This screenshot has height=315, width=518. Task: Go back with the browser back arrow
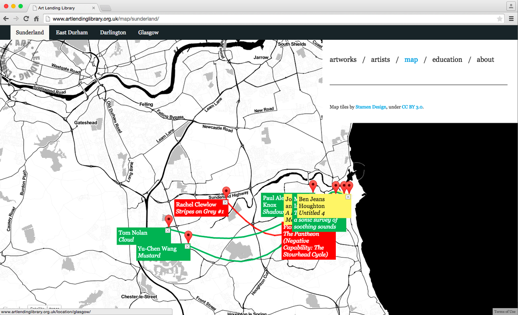6,19
